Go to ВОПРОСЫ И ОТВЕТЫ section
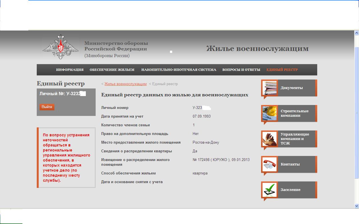The height and width of the screenshot is (224, 359). tap(241, 70)
